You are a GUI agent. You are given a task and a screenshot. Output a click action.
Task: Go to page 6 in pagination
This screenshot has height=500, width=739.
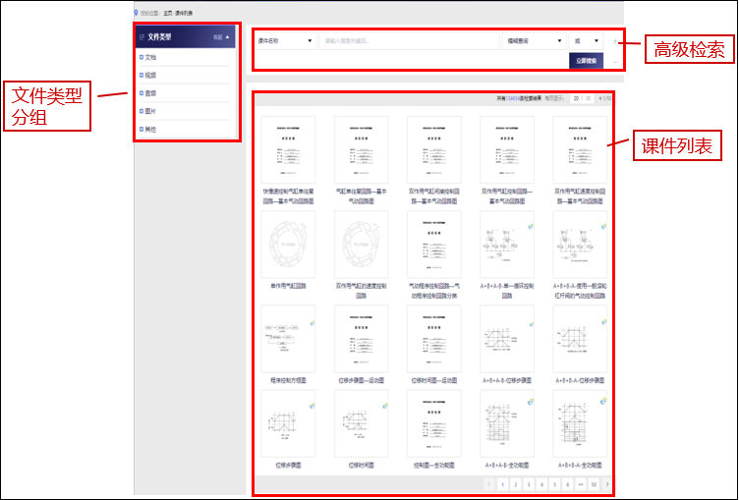coord(568,484)
